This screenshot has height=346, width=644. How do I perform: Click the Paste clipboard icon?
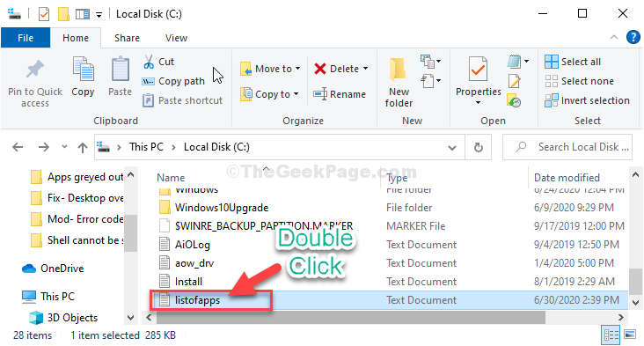click(120, 69)
